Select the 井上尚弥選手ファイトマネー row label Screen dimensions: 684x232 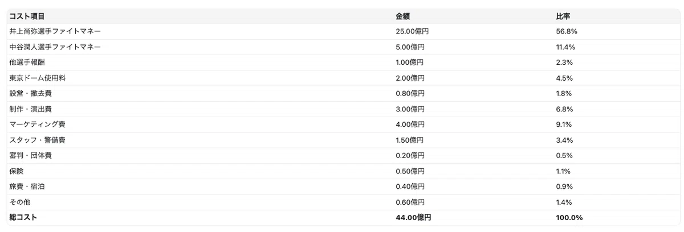tap(55, 31)
